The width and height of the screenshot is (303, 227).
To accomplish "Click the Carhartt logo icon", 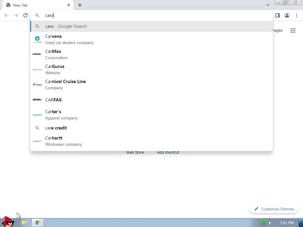I will point(37,141).
